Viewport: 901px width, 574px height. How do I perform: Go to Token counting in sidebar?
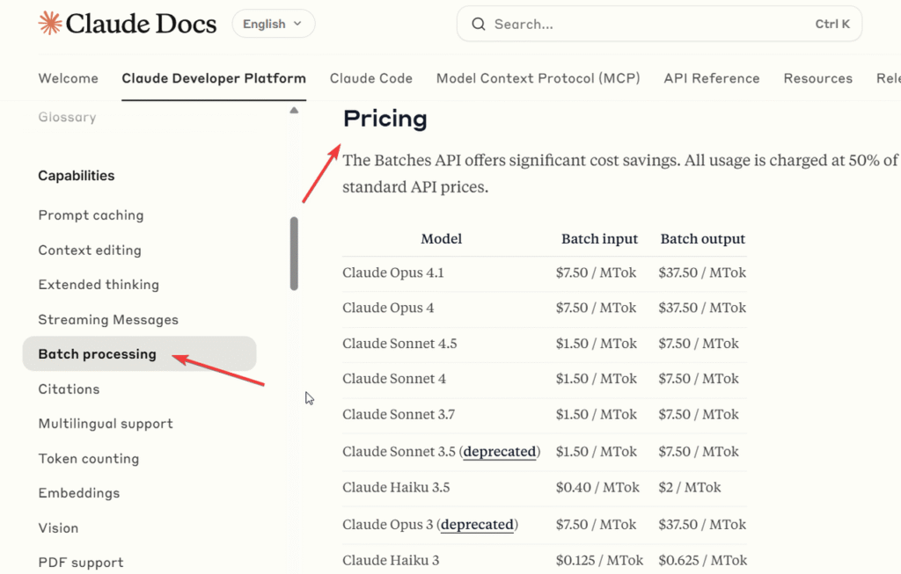click(88, 459)
